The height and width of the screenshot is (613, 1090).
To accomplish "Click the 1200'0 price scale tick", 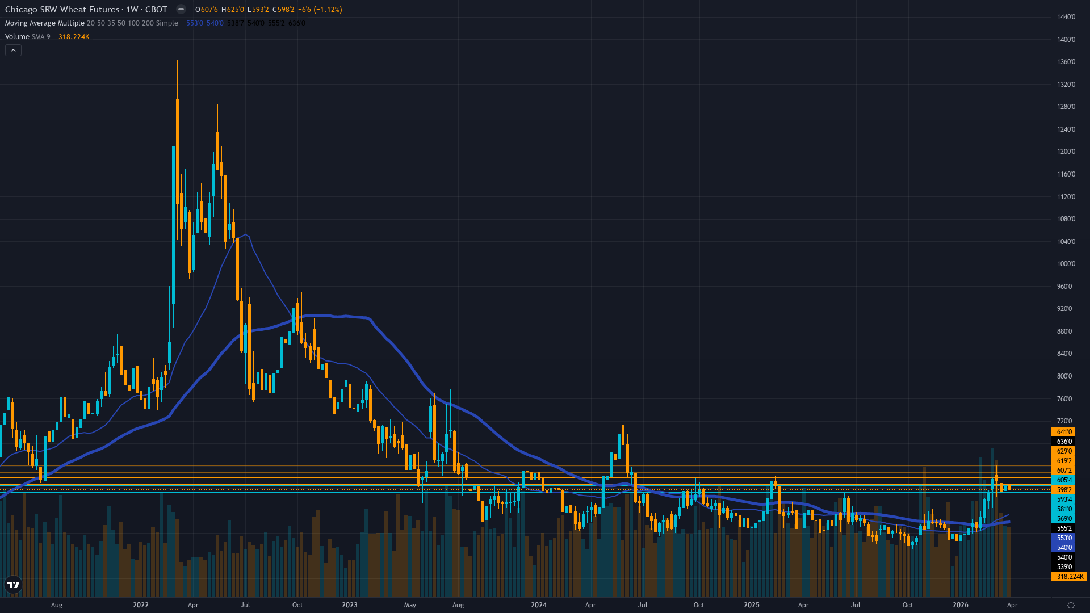I will (1066, 152).
